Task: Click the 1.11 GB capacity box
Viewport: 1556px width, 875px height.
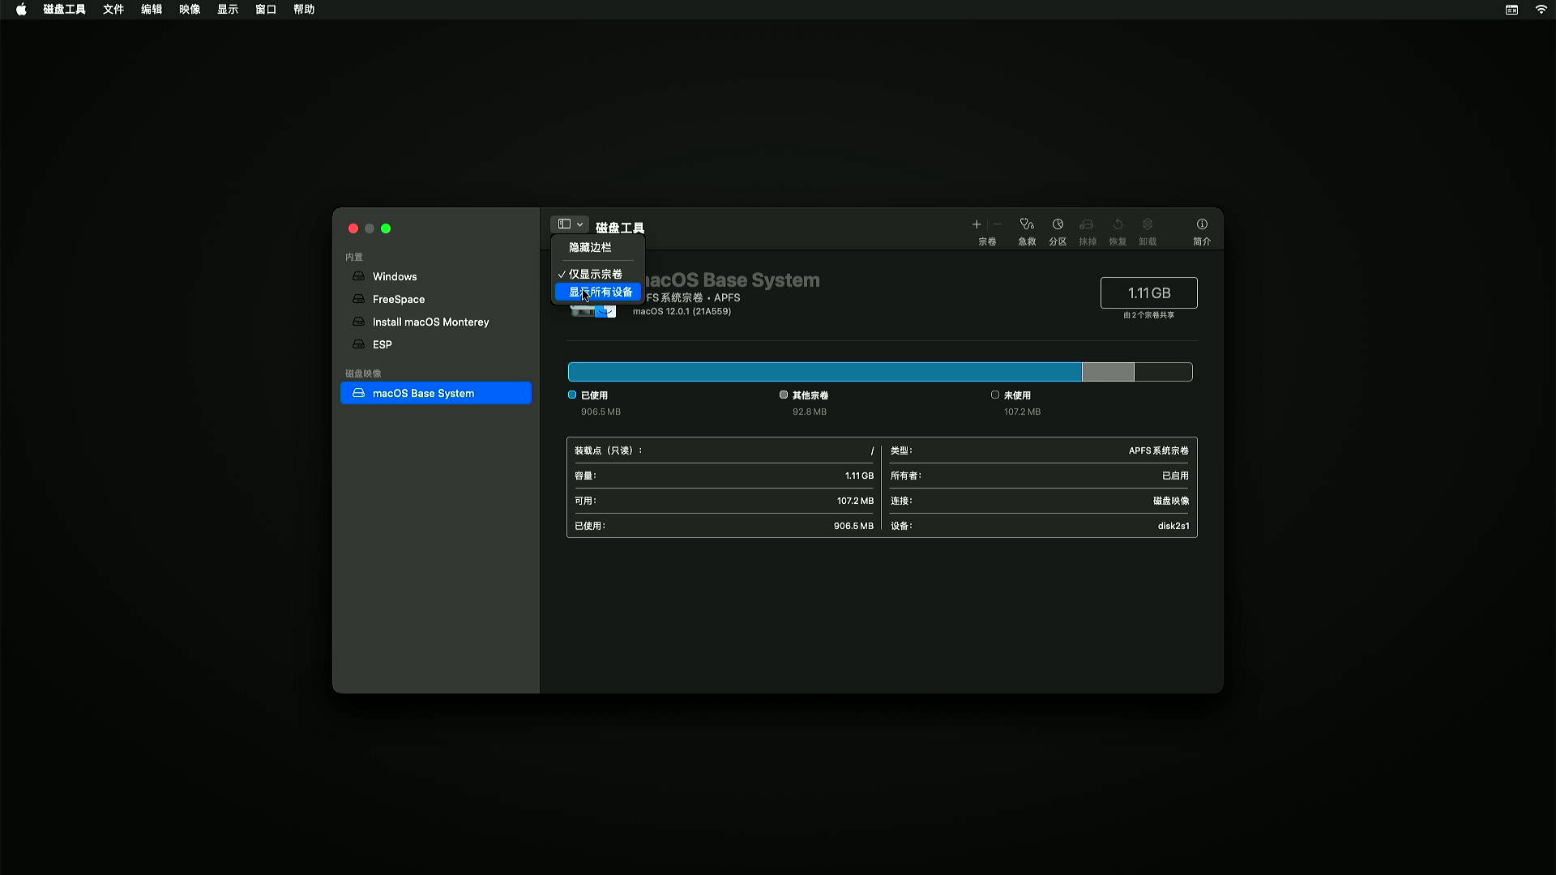Action: point(1148,292)
